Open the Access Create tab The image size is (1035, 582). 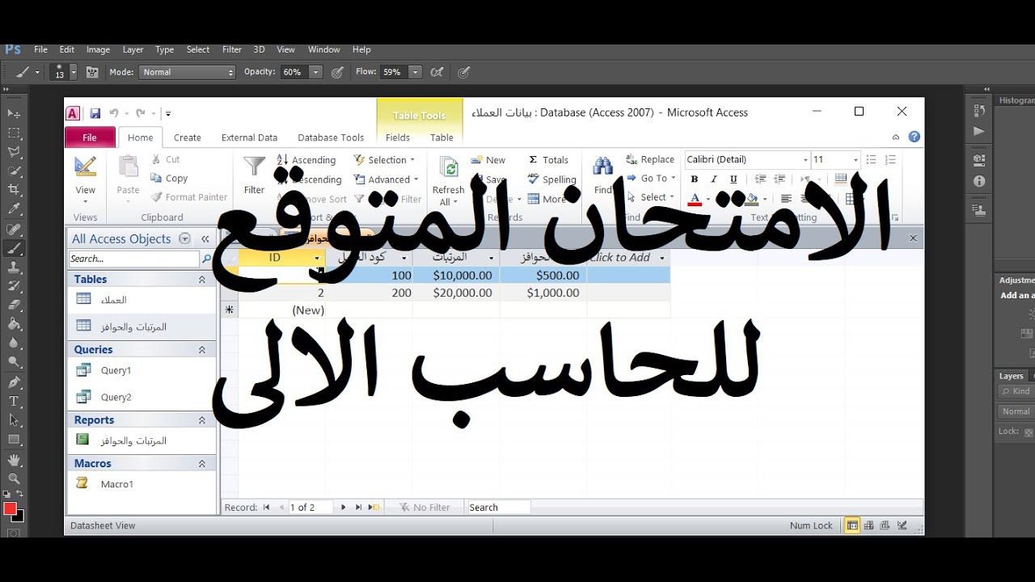tap(188, 137)
